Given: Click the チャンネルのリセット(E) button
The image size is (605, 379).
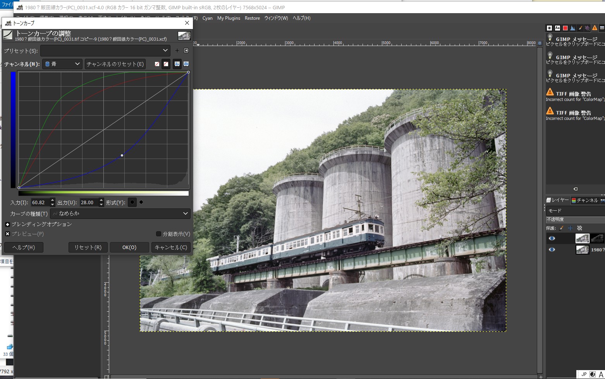Looking at the screenshot, I should 115,64.
